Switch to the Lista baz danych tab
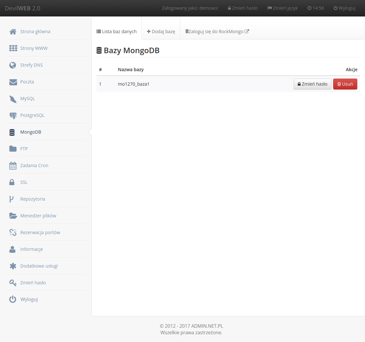Screen dimensions: 365x342 click(x=116, y=31)
